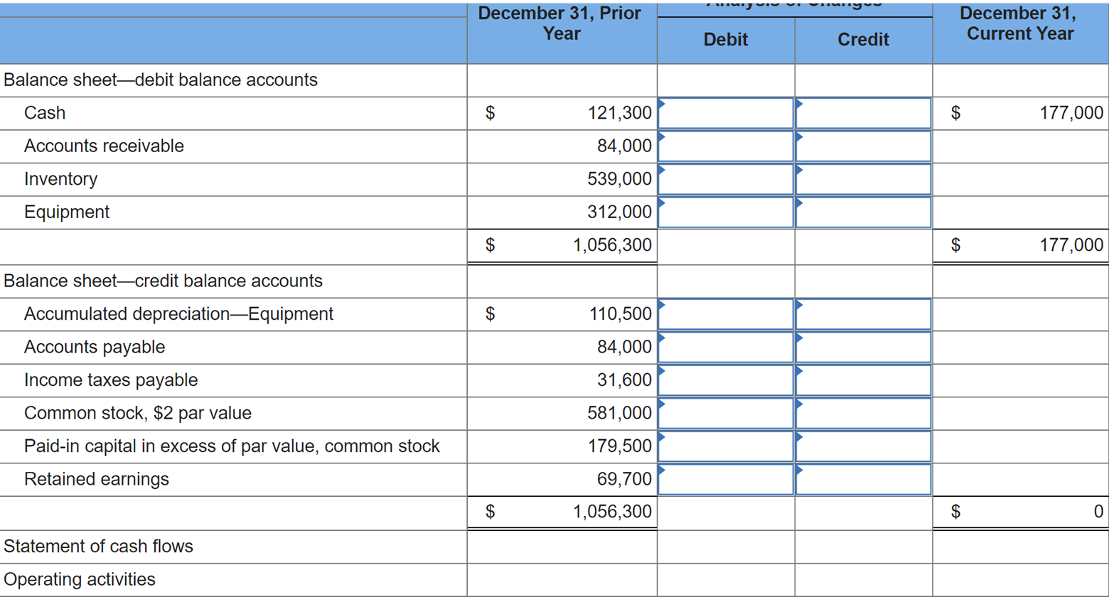Select Retained earnings debit input cell
This screenshot has height=597, width=1109.
click(x=726, y=479)
